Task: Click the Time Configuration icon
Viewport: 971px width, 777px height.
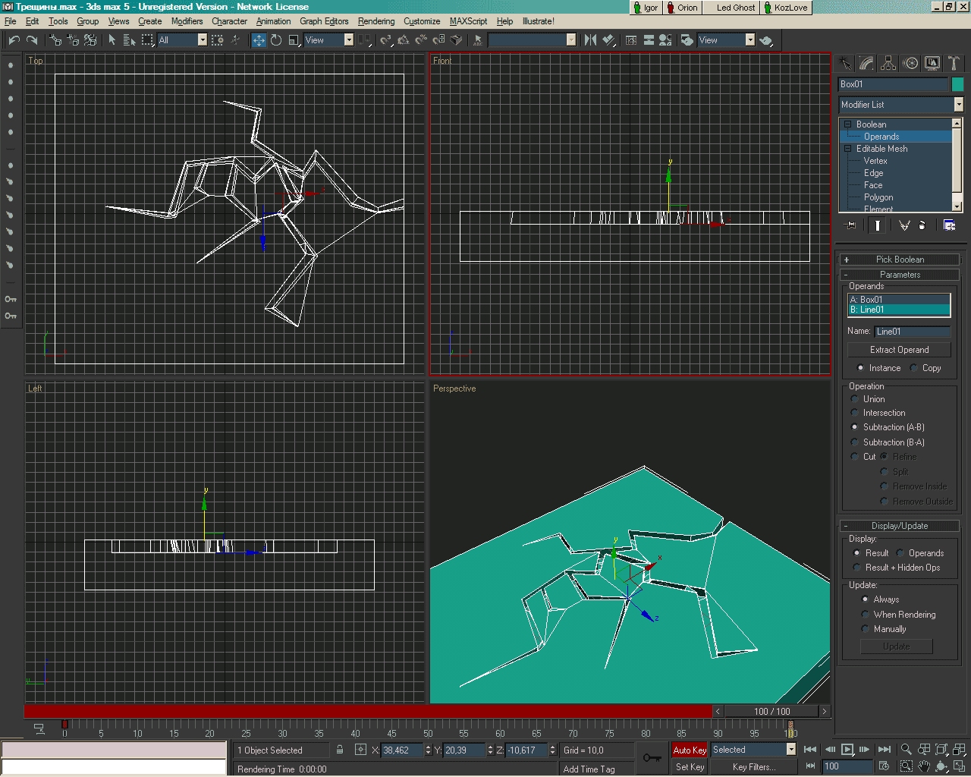Action: point(884,766)
